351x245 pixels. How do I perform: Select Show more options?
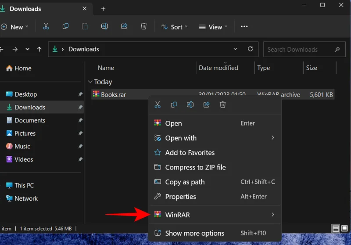(194, 233)
